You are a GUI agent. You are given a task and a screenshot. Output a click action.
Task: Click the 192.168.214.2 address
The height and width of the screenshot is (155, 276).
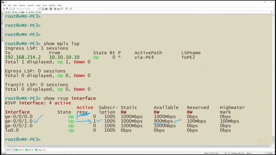point(23,57)
